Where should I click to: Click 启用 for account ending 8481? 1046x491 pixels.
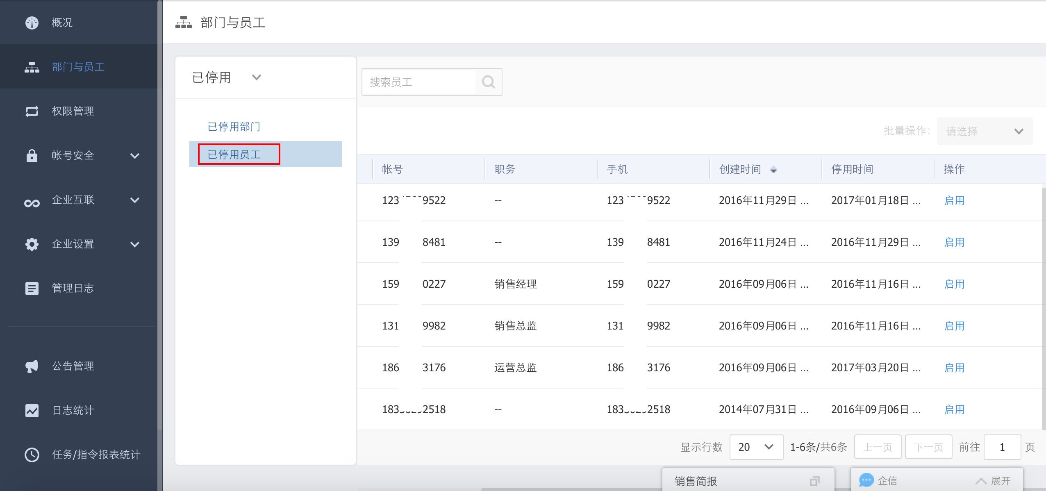954,242
